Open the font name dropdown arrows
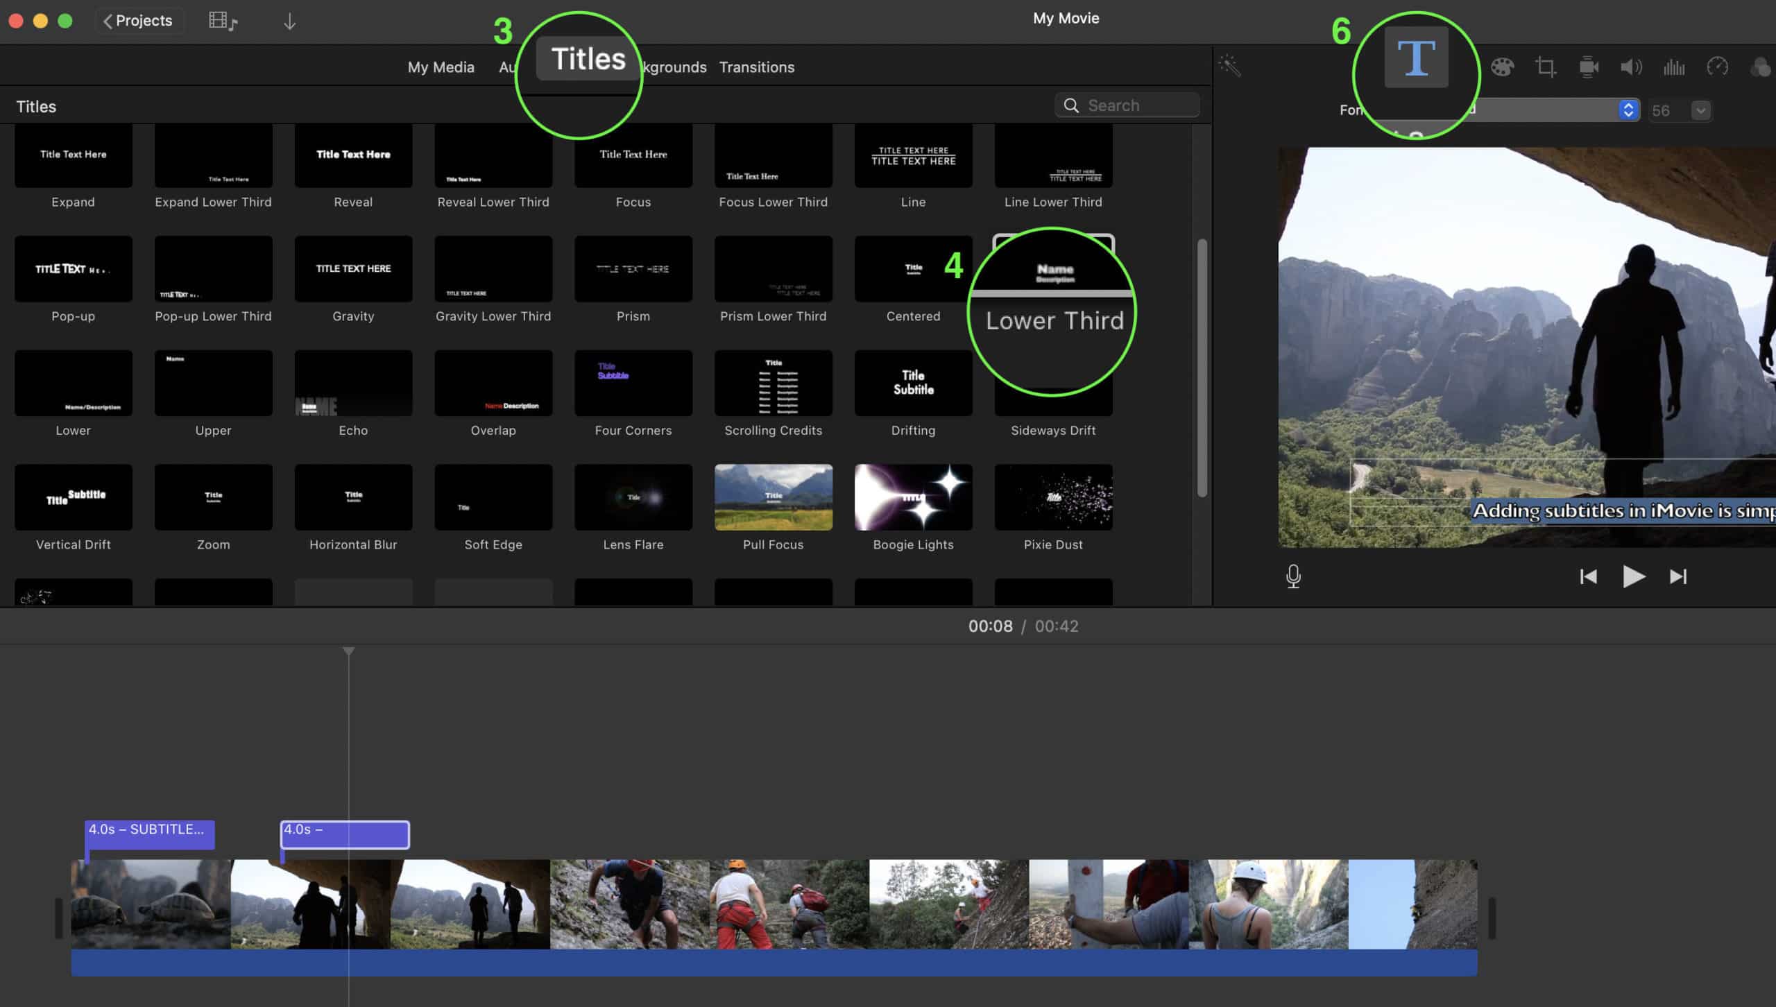Screen dimensions: 1776x1007 coord(1628,110)
